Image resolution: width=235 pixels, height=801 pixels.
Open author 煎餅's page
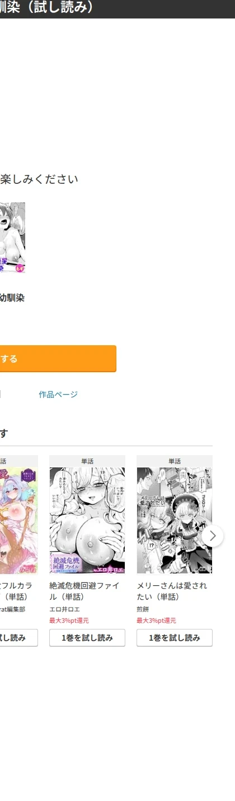(x=143, y=609)
